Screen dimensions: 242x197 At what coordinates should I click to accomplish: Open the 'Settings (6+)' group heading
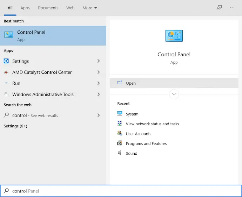point(15,126)
